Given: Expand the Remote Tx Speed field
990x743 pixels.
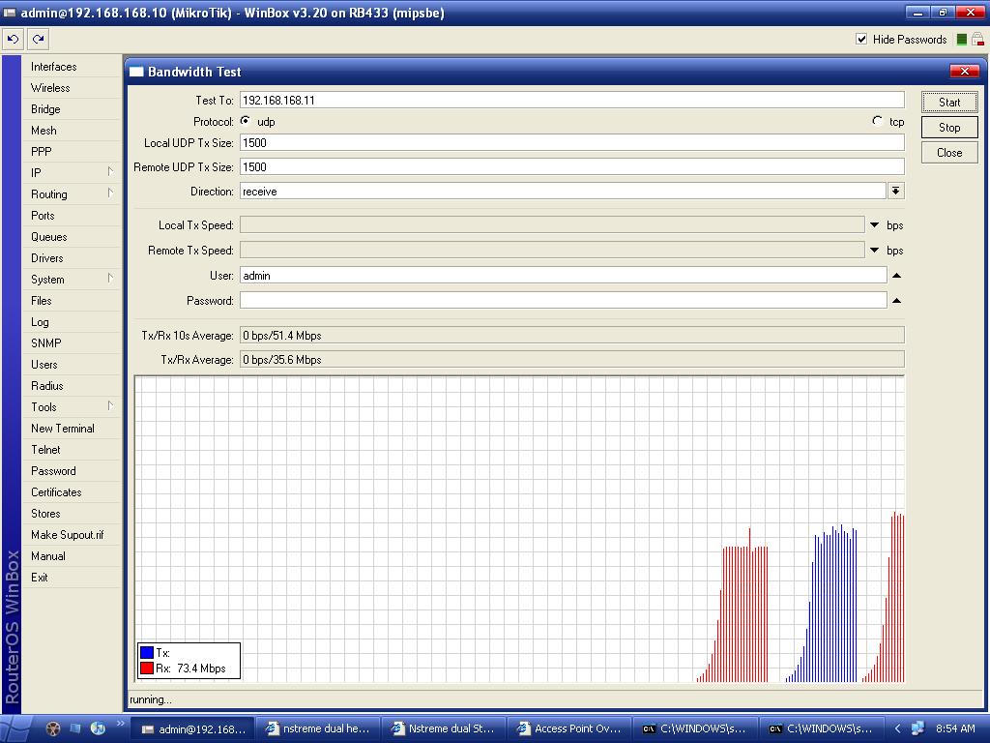Looking at the screenshot, I should pyautogui.click(x=875, y=251).
